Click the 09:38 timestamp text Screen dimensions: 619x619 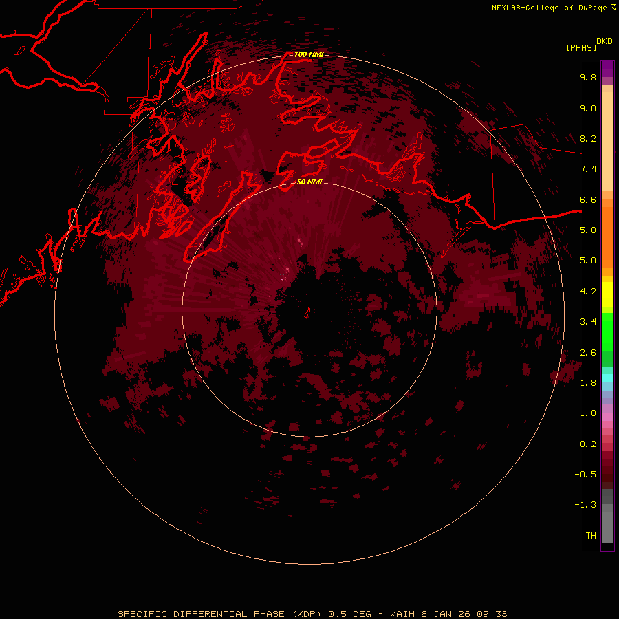pos(492,614)
